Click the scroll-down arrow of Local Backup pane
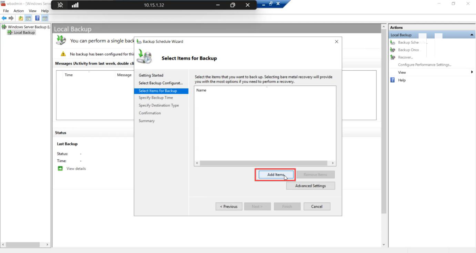 [384, 245]
